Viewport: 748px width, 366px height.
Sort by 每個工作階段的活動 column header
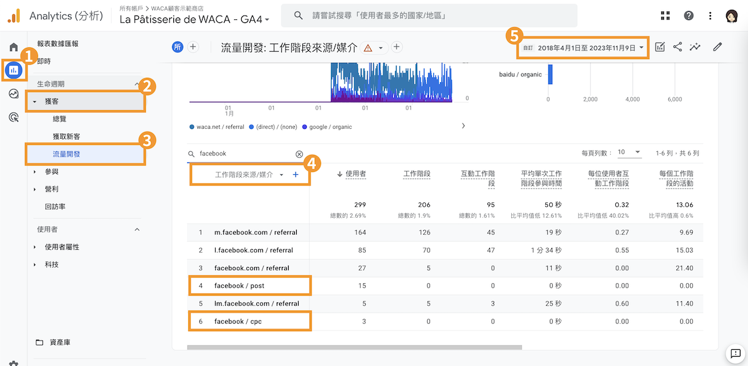(x=676, y=179)
